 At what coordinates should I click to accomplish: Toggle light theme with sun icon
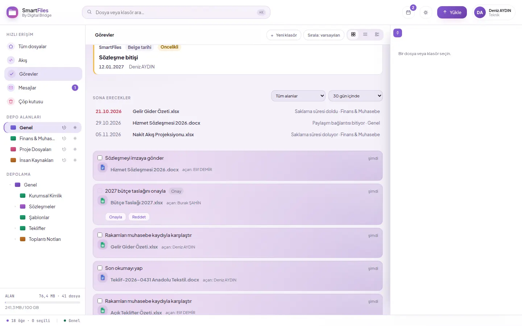(426, 12)
